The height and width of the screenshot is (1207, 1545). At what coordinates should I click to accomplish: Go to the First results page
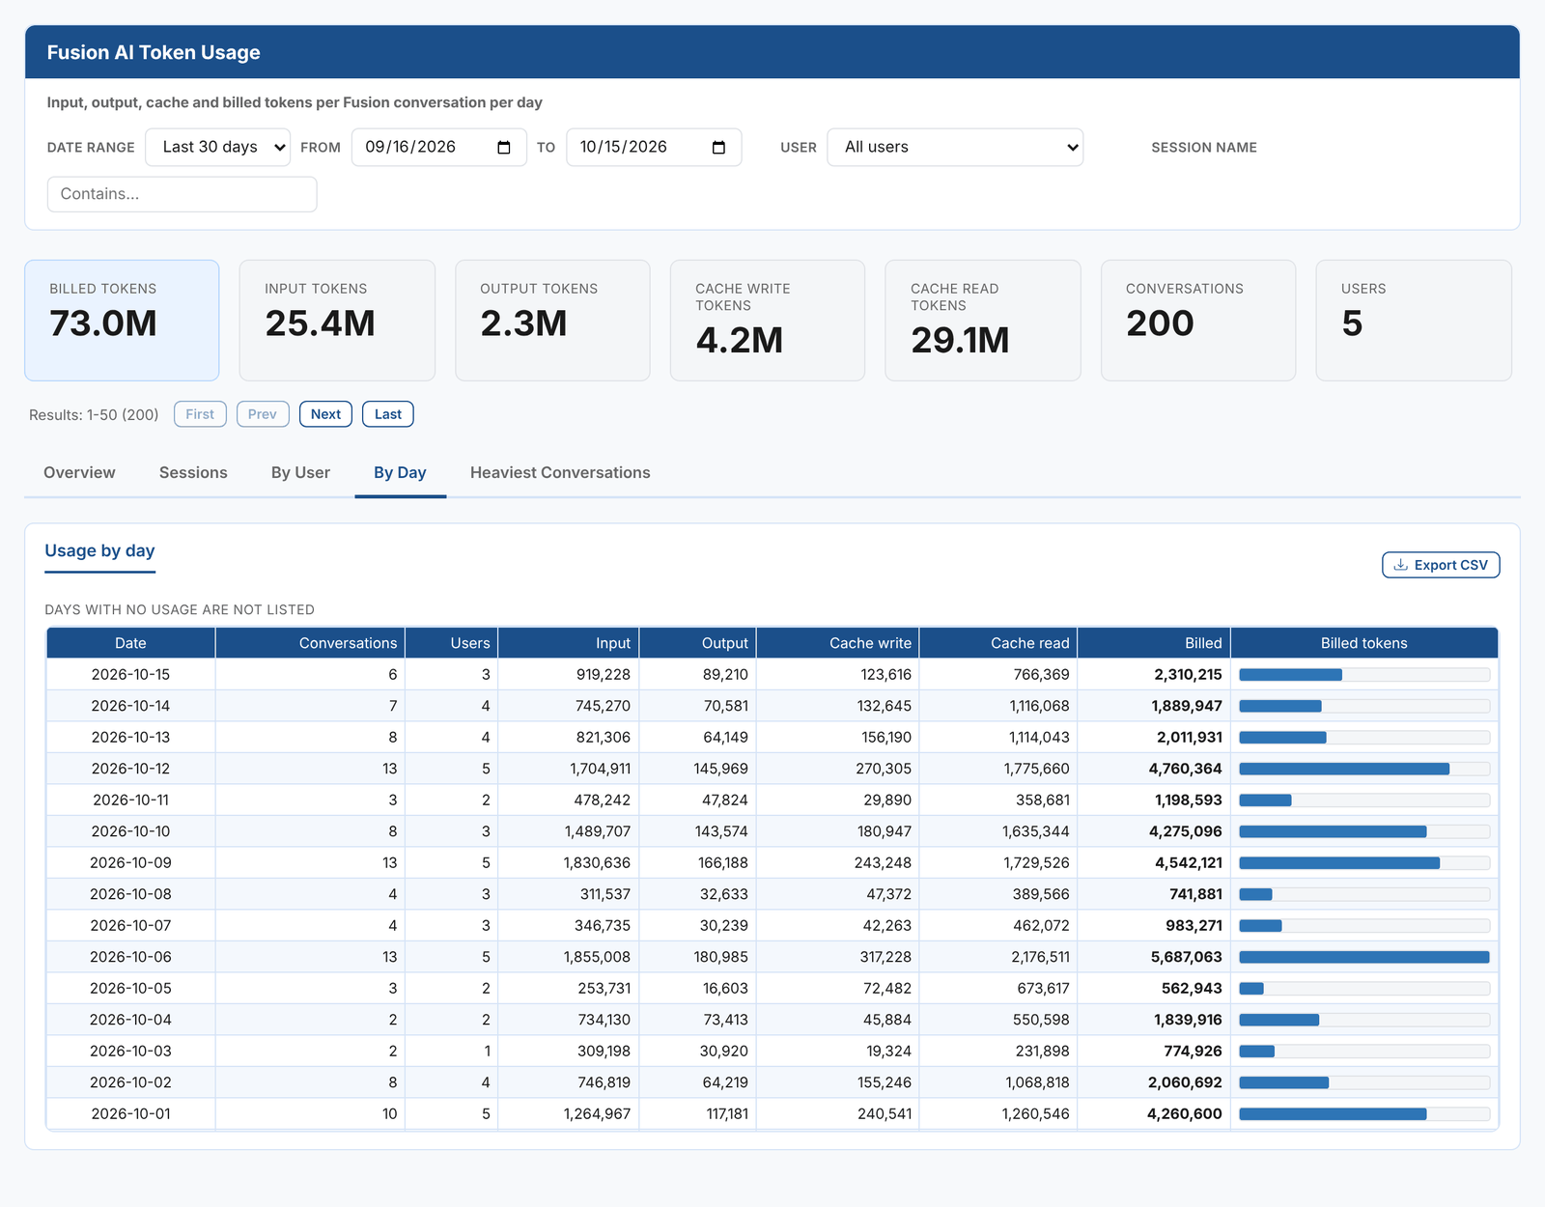point(200,414)
